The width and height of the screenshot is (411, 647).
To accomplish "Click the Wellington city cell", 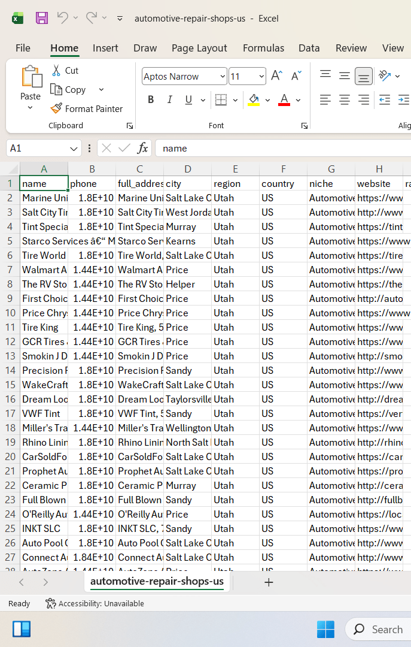I will [188, 428].
